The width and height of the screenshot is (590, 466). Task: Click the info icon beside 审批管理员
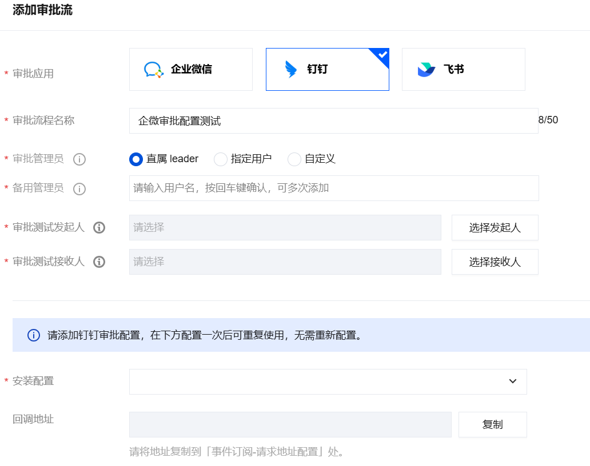tap(79, 159)
